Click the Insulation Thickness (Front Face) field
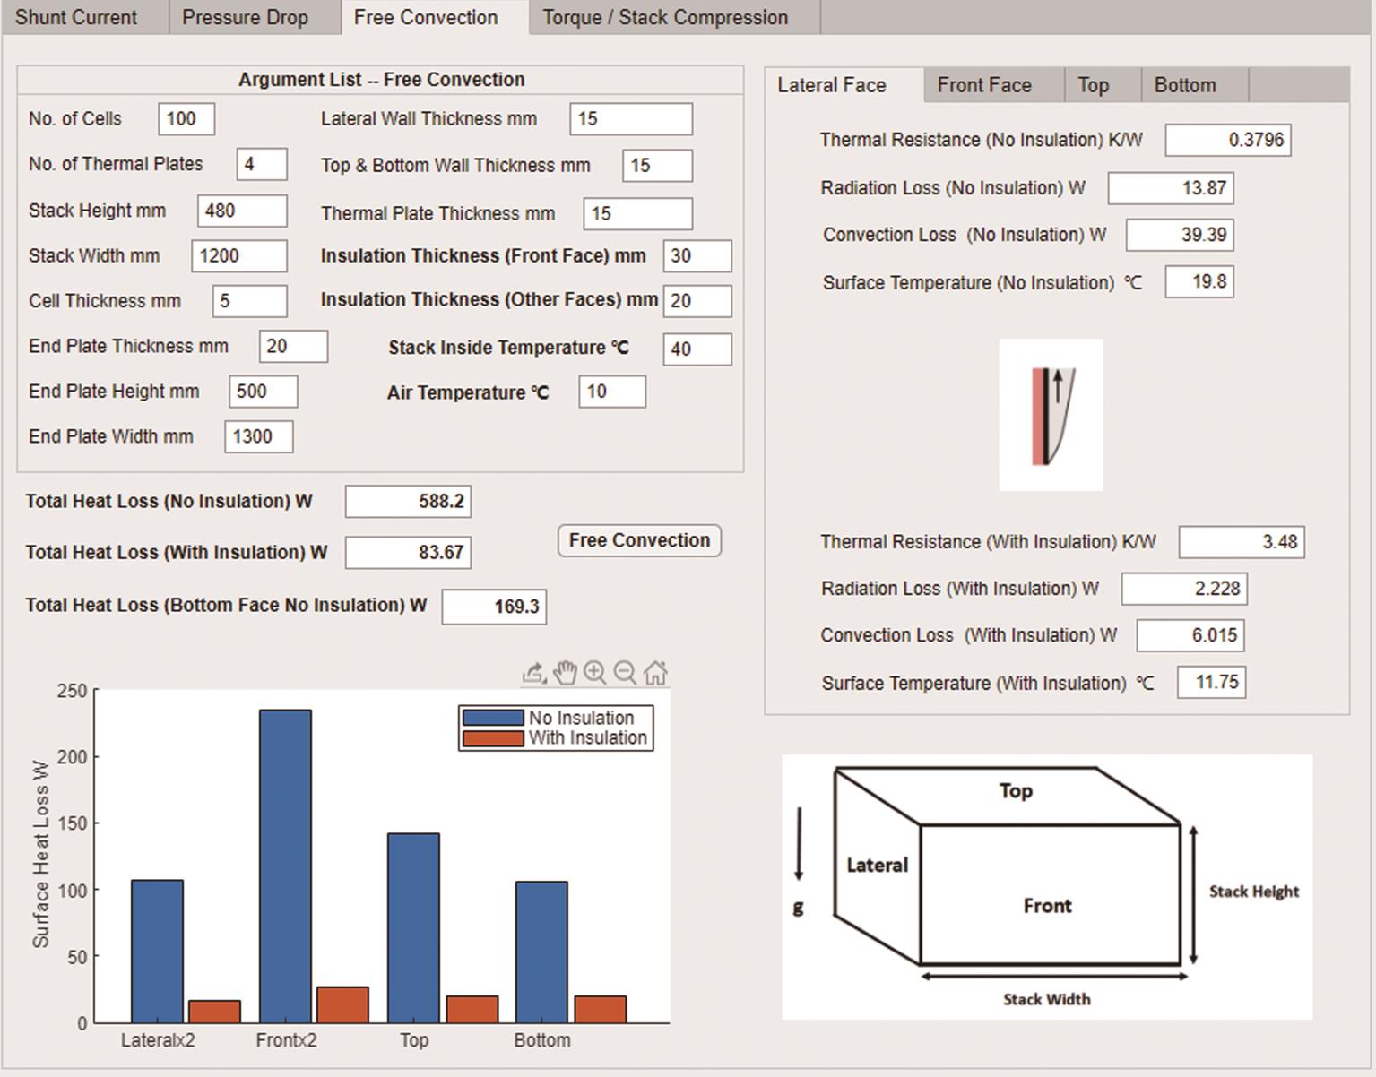The width and height of the screenshot is (1376, 1077). point(697,256)
